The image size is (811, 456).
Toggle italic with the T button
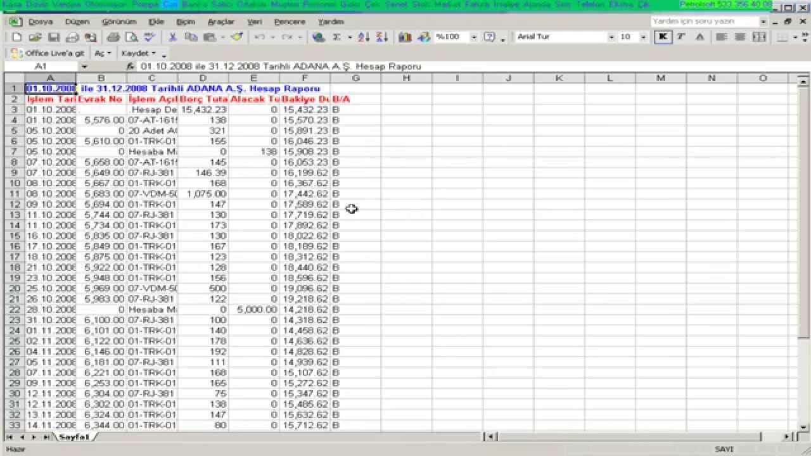click(x=681, y=37)
